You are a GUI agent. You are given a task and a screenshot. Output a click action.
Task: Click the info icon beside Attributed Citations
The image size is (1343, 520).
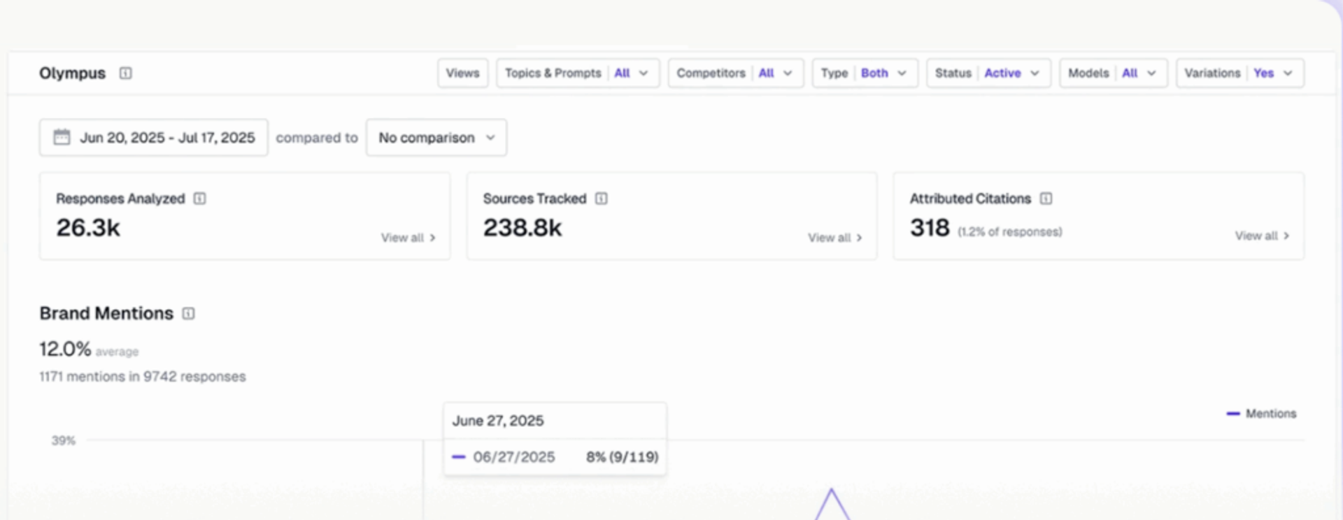(x=1046, y=199)
